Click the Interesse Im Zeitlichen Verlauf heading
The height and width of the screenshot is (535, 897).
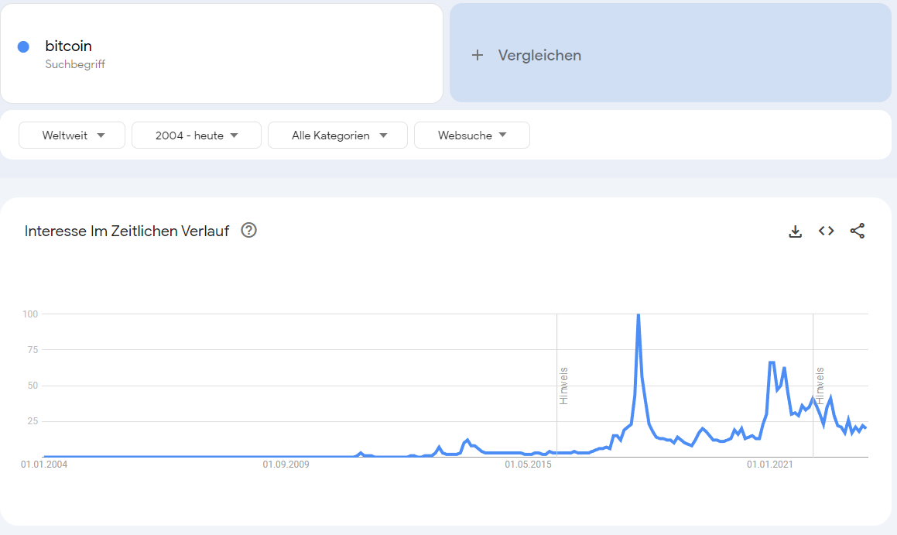pyautogui.click(x=127, y=231)
